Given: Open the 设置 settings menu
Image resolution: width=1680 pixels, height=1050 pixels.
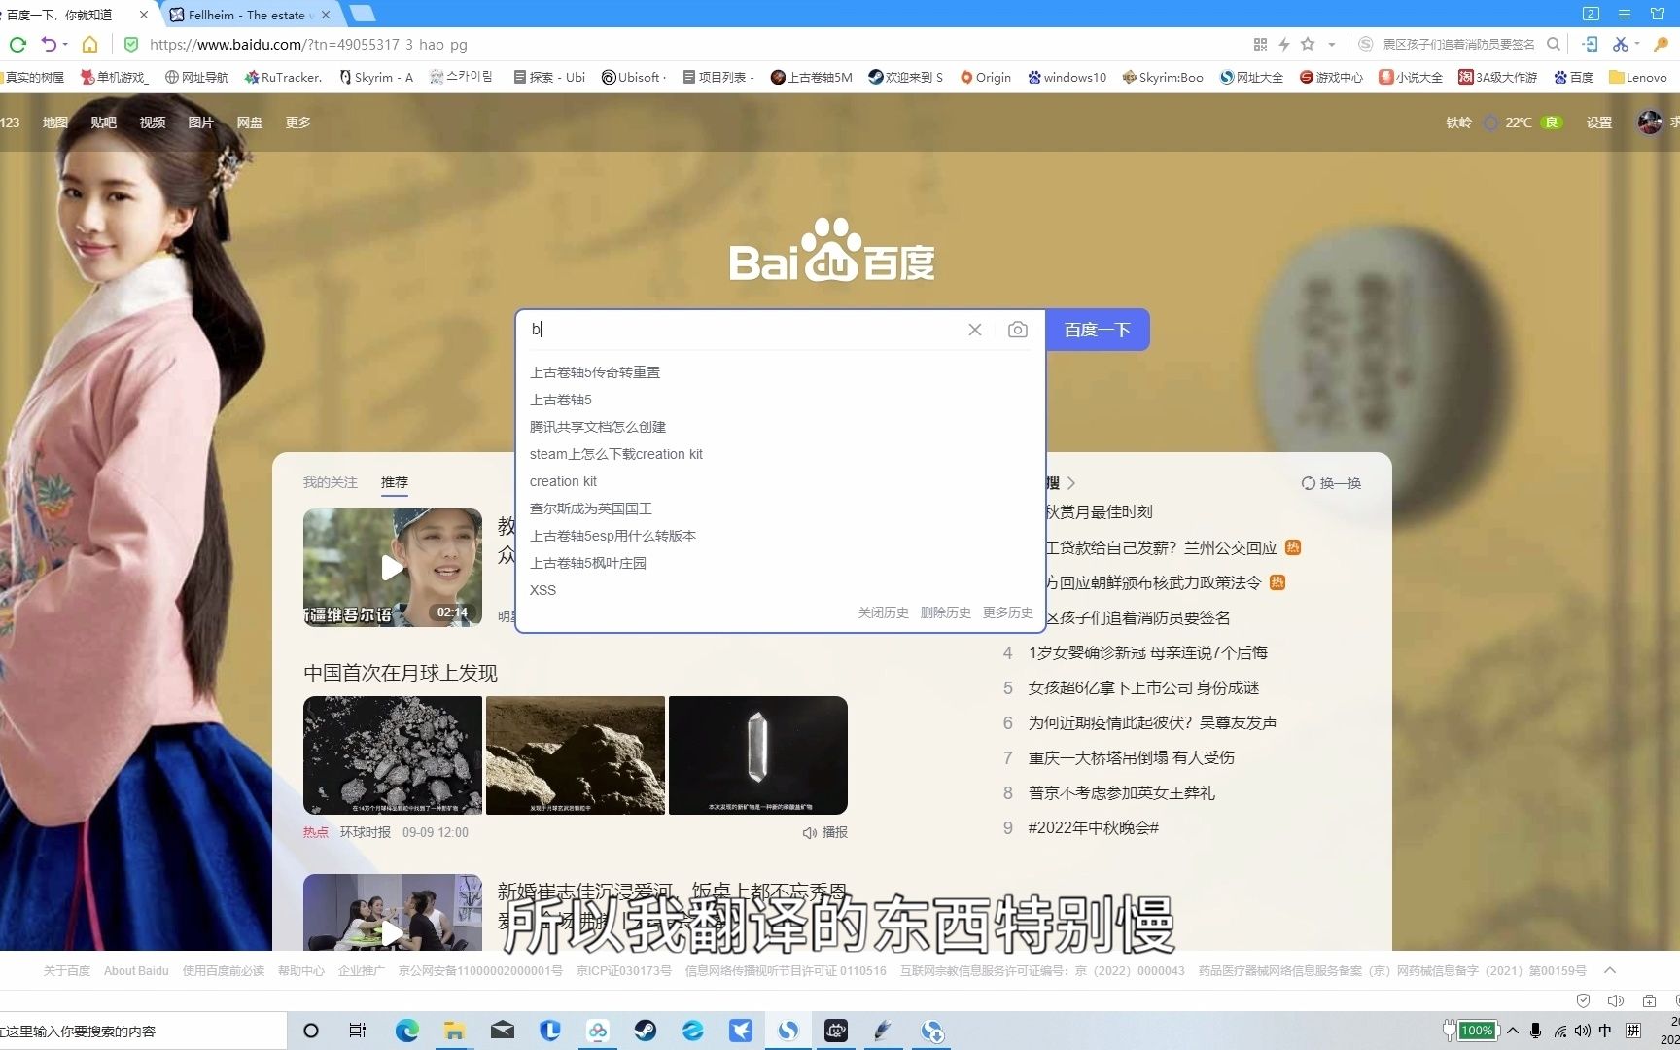Looking at the screenshot, I should [1599, 122].
